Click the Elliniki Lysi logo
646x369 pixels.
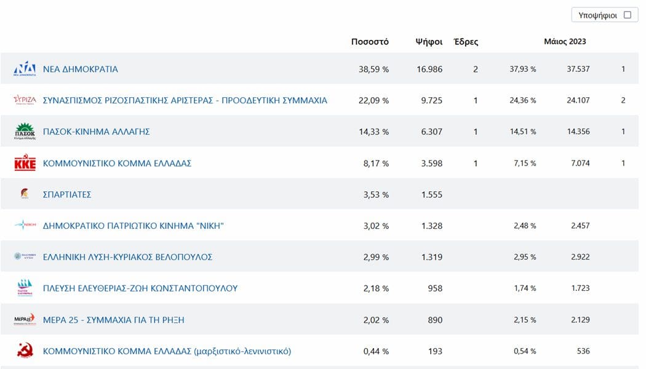point(25,256)
